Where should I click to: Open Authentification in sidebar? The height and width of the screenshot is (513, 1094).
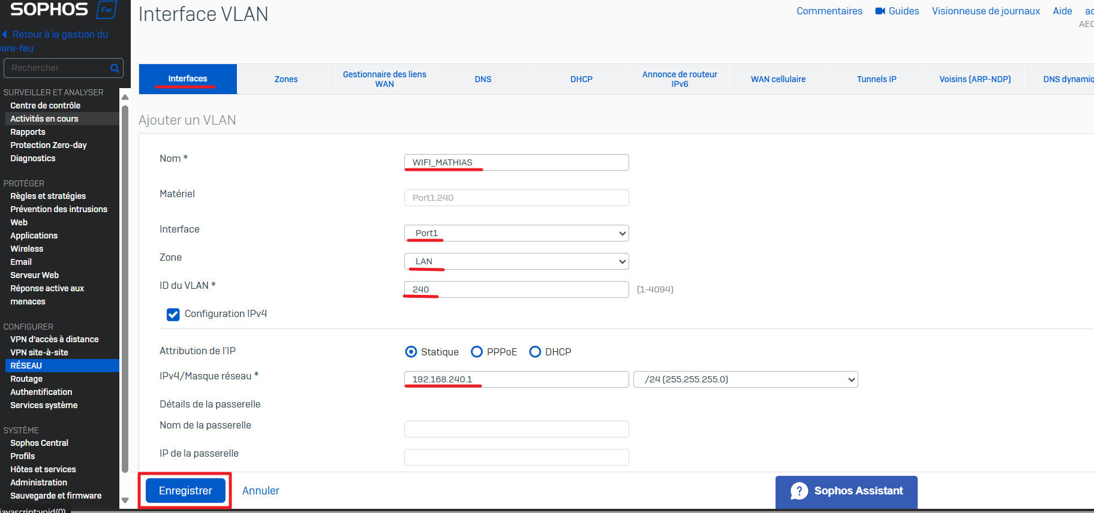click(x=41, y=392)
